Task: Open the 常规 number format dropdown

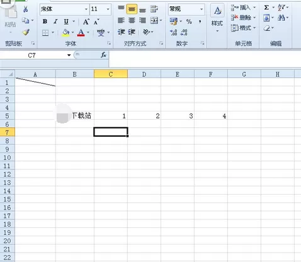Action: pos(202,9)
